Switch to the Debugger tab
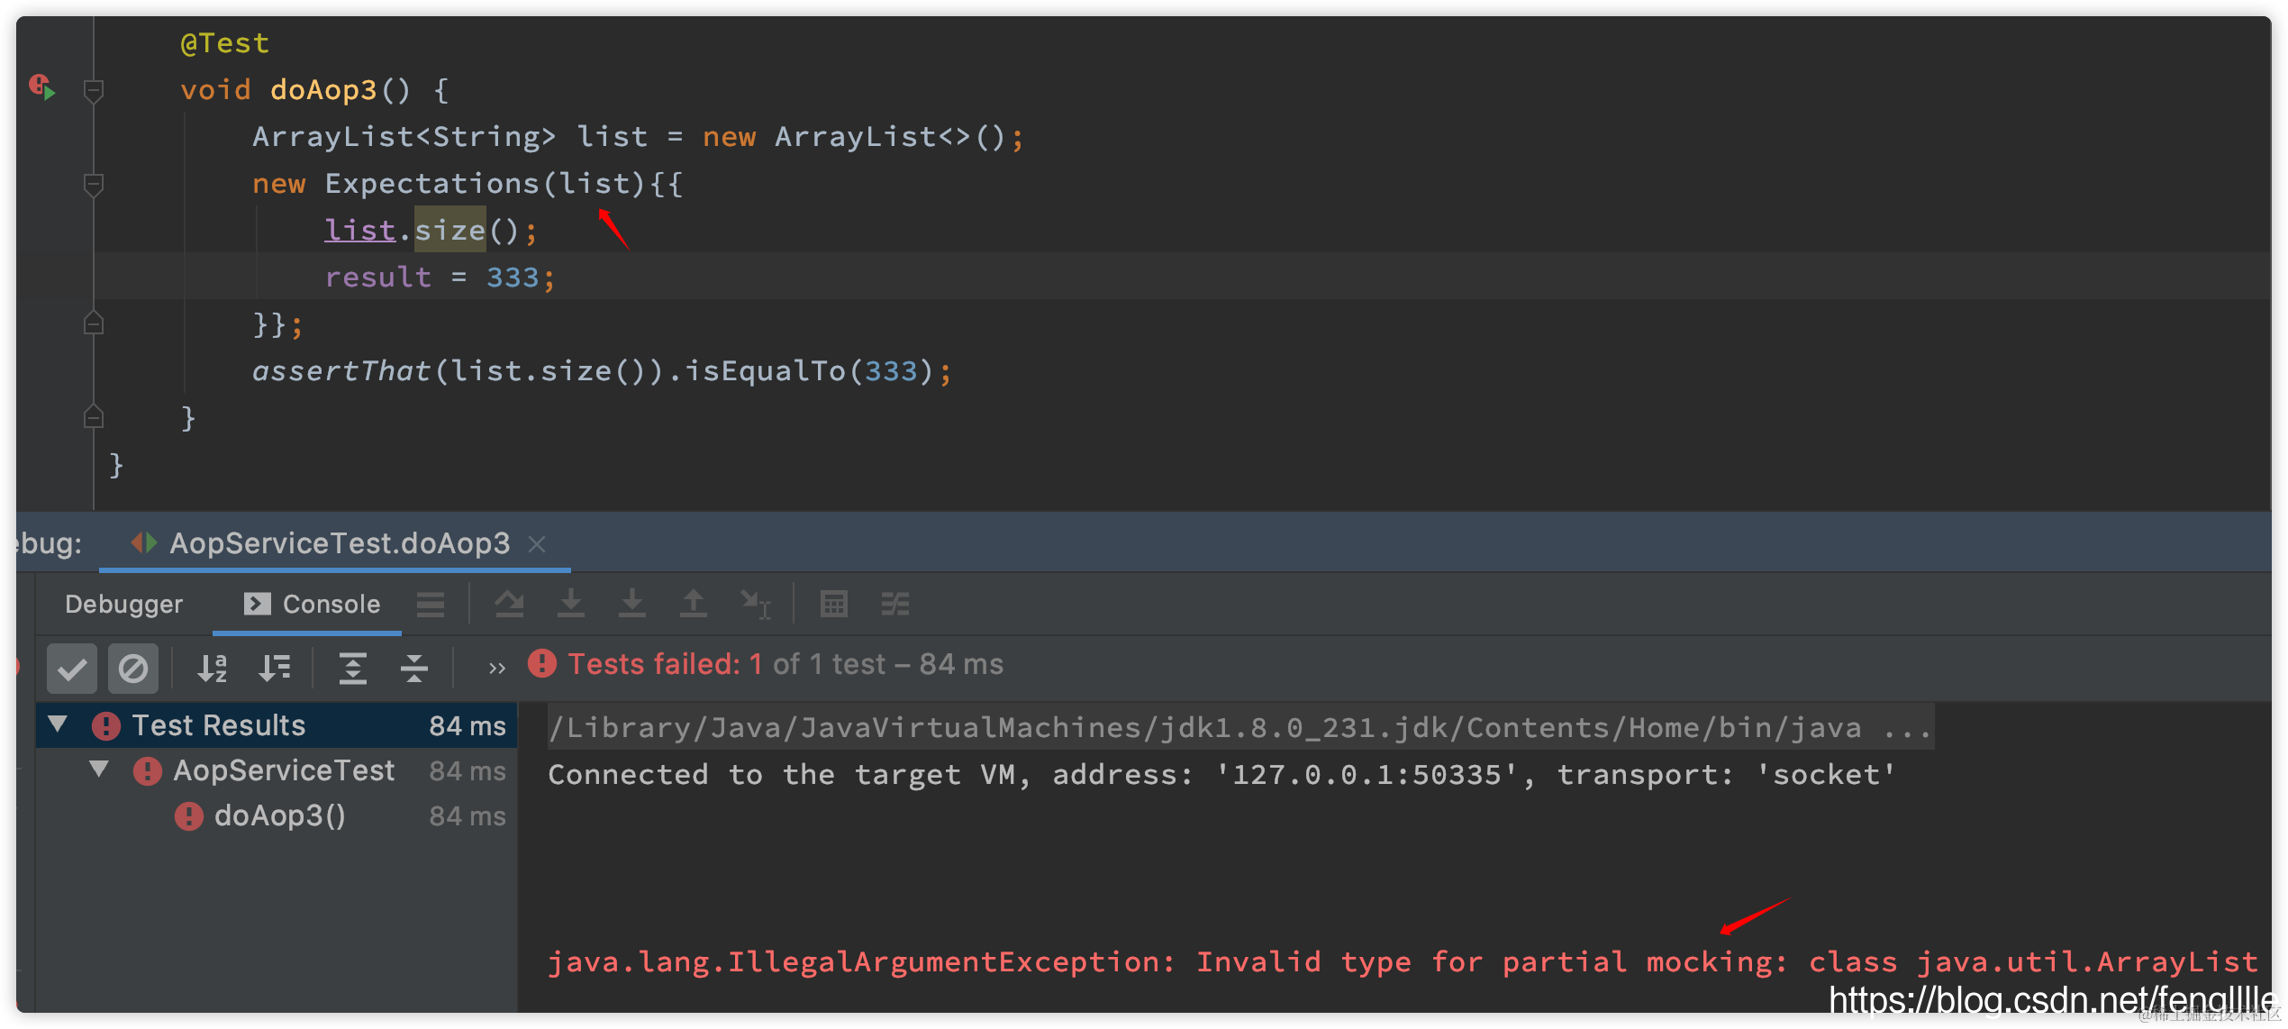 click(x=123, y=604)
